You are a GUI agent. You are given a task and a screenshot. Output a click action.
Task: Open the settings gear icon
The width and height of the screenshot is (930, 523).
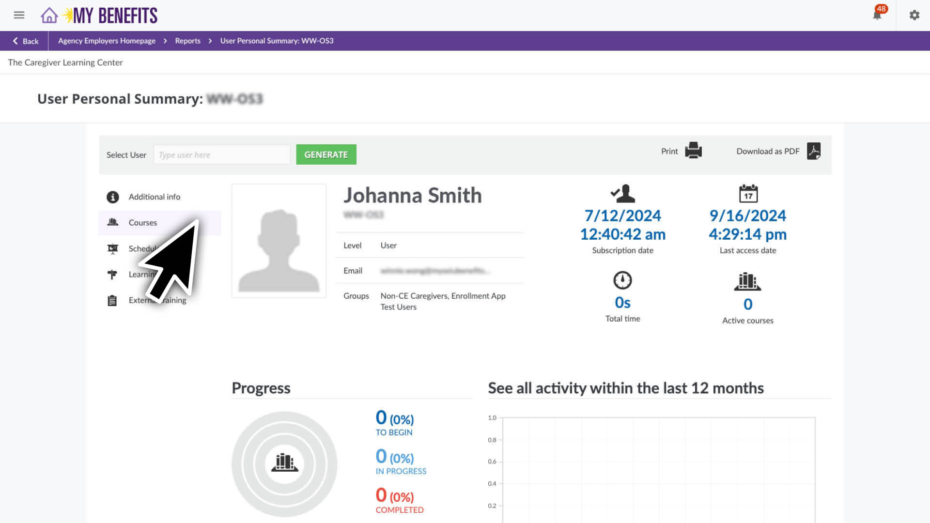914,15
